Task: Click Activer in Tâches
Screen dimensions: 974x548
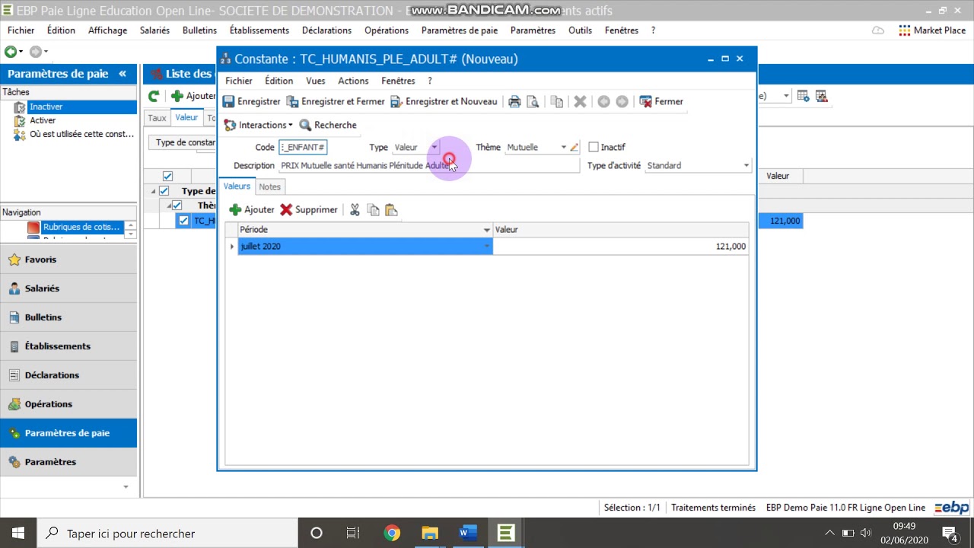Action: click(43, 120)
